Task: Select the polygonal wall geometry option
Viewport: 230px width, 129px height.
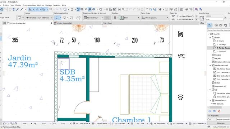Action: (x=78, y=18)
